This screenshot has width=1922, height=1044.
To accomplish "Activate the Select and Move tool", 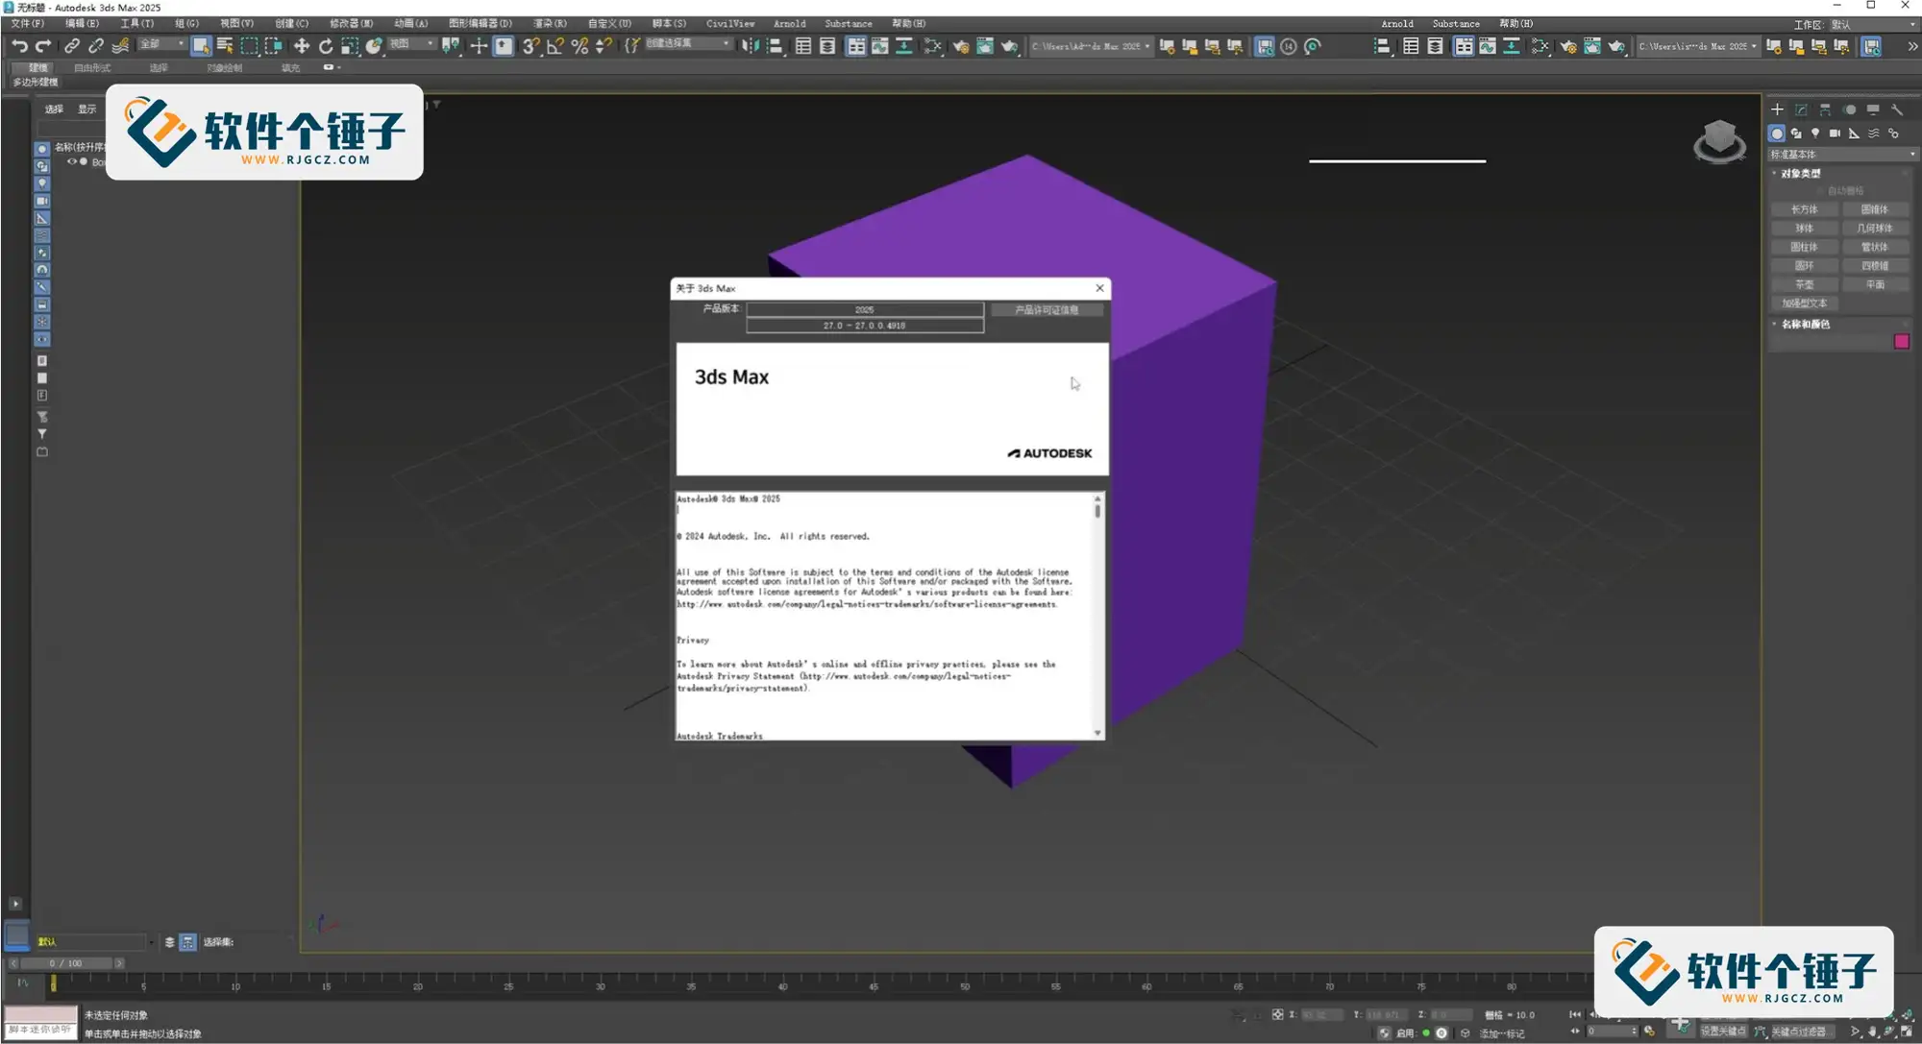I will [301, 45].
